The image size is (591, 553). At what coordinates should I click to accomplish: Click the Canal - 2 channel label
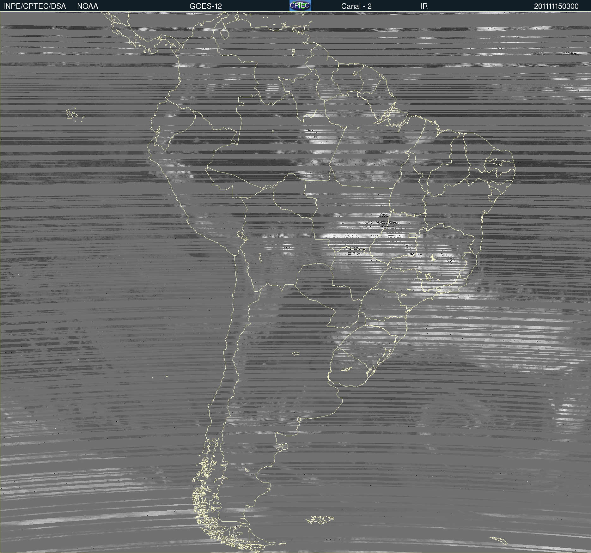click(356, 6)
